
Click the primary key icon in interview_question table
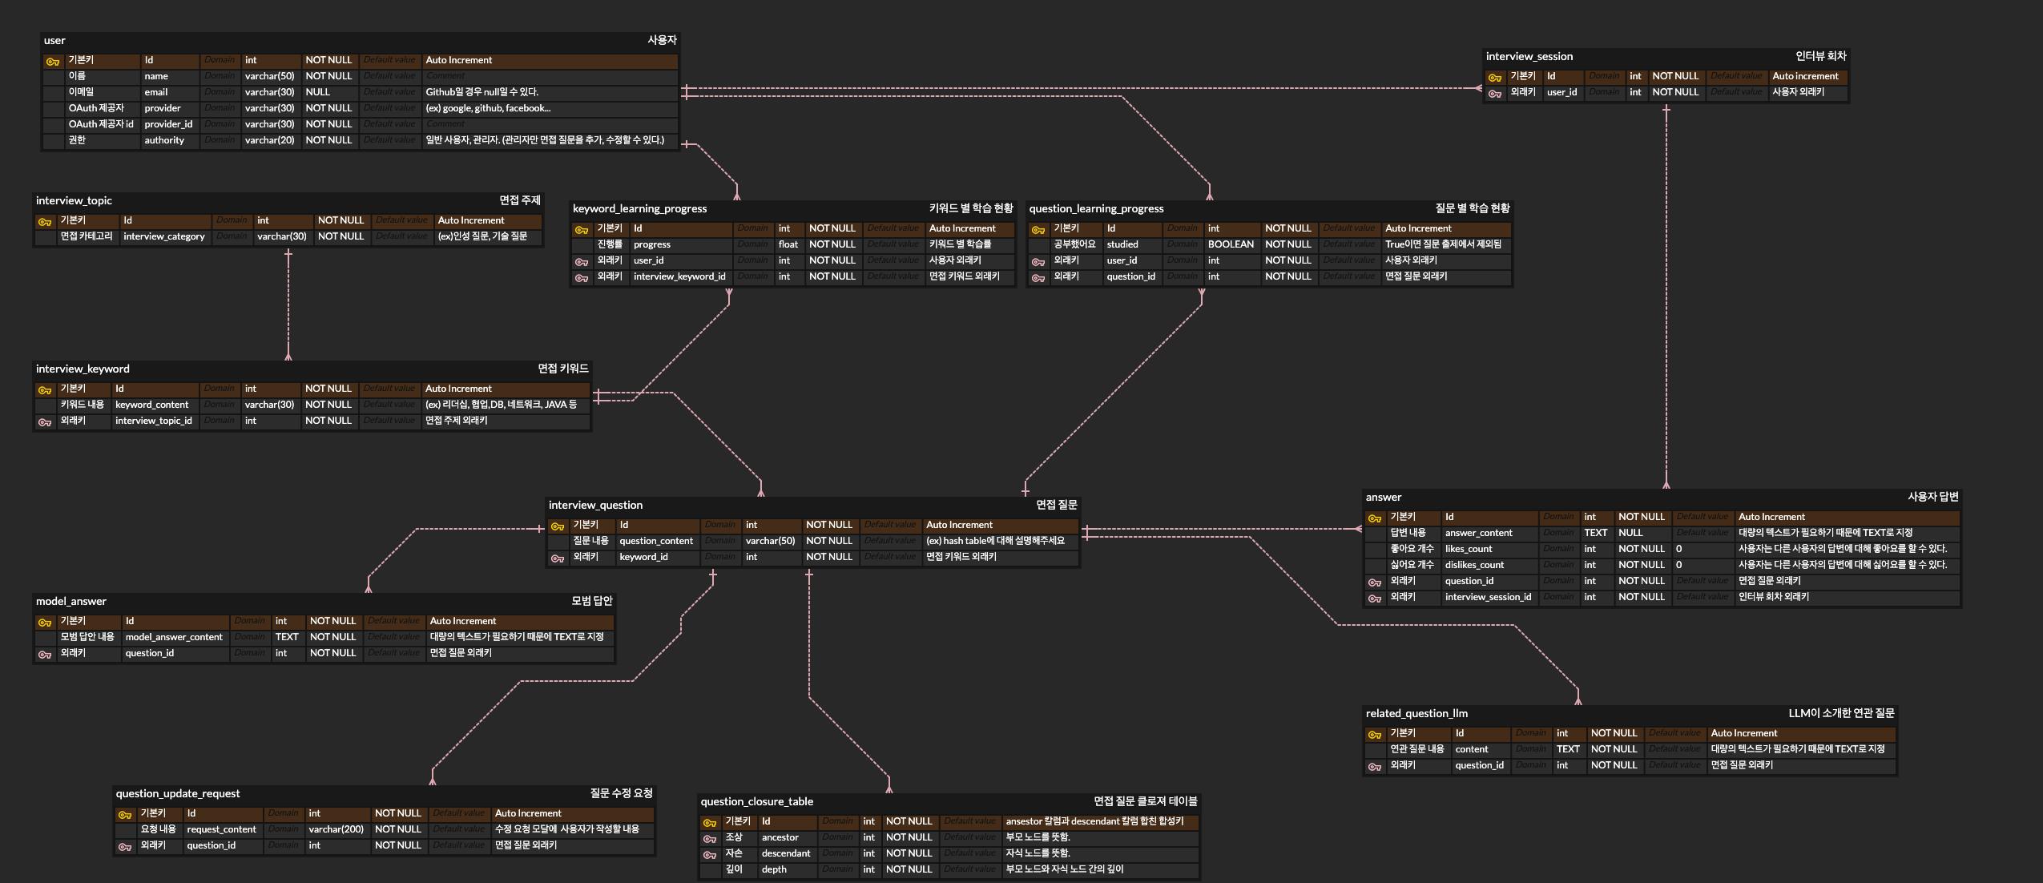[x=558, y=526]
